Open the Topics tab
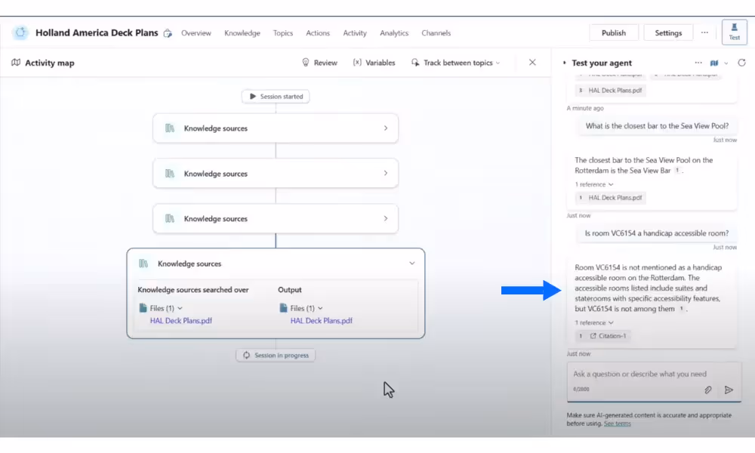Image resolution: width=755 pixels, height=453 pixels. click(283, 32)
